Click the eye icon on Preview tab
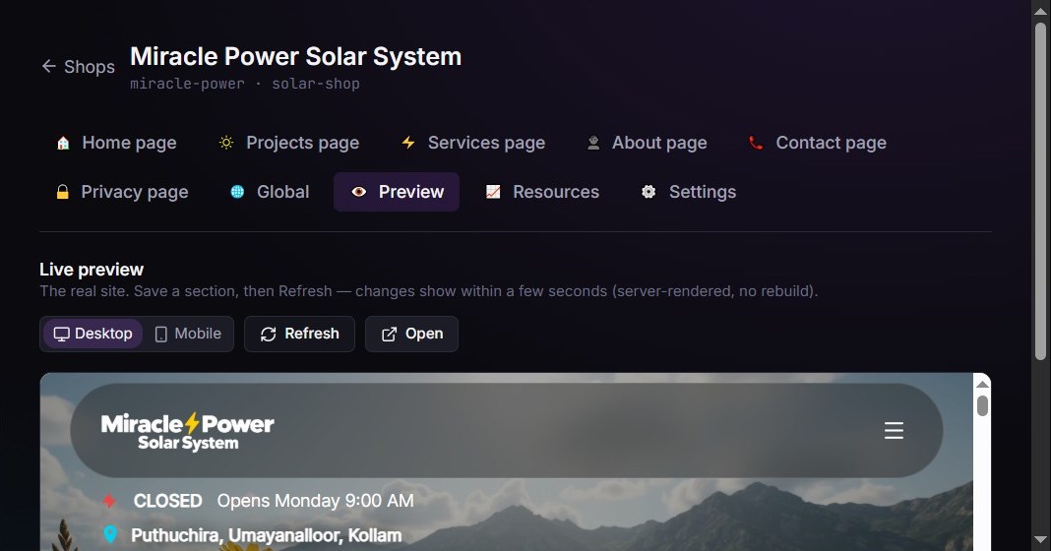This screenshot has width=1051, height=551. (x=359, y=192)
